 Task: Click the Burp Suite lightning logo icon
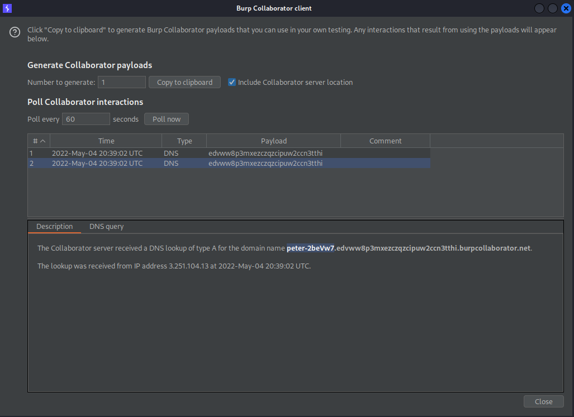7,8
